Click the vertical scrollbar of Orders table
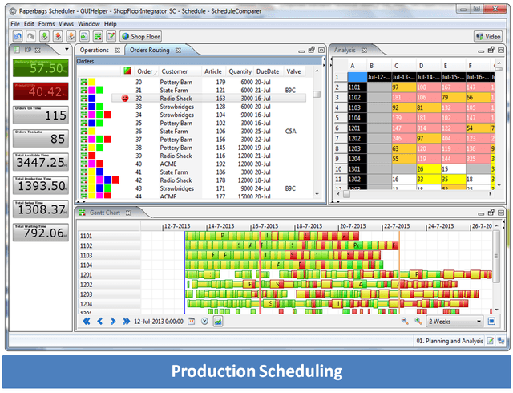The height and width of the screenshot is (393, 513). [317, 134]
